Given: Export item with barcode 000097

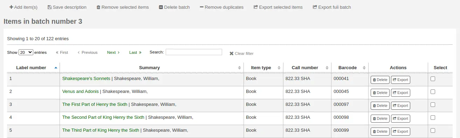Looking at the screenshot, I should pos(400,106).
